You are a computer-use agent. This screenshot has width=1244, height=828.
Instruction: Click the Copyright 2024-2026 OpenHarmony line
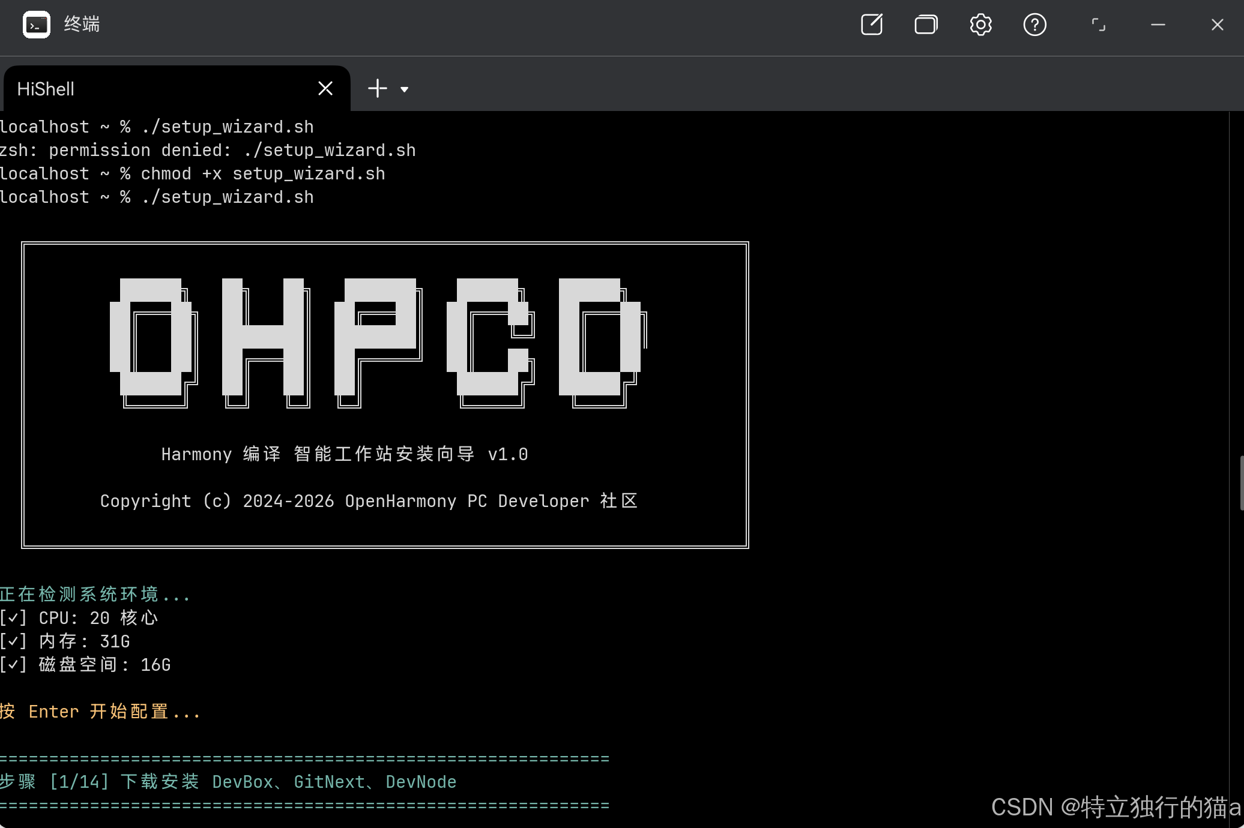click(x=369, y=500)
